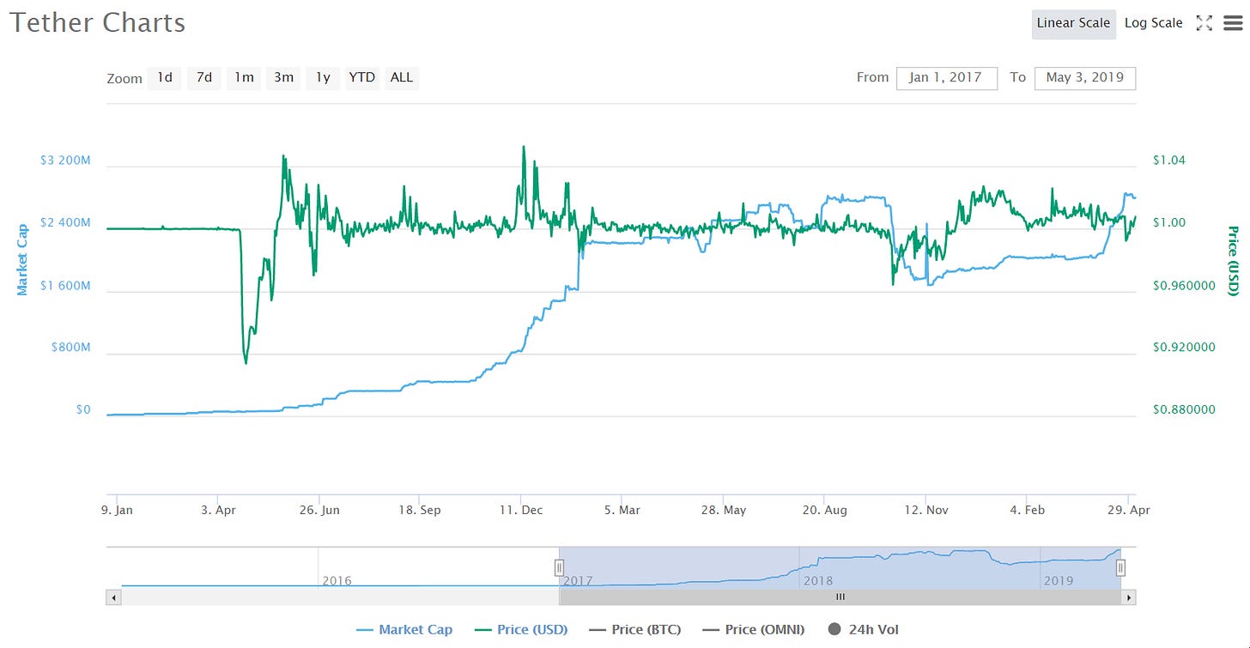Click the "20. Aug" x-axis label

coord(824,510)
